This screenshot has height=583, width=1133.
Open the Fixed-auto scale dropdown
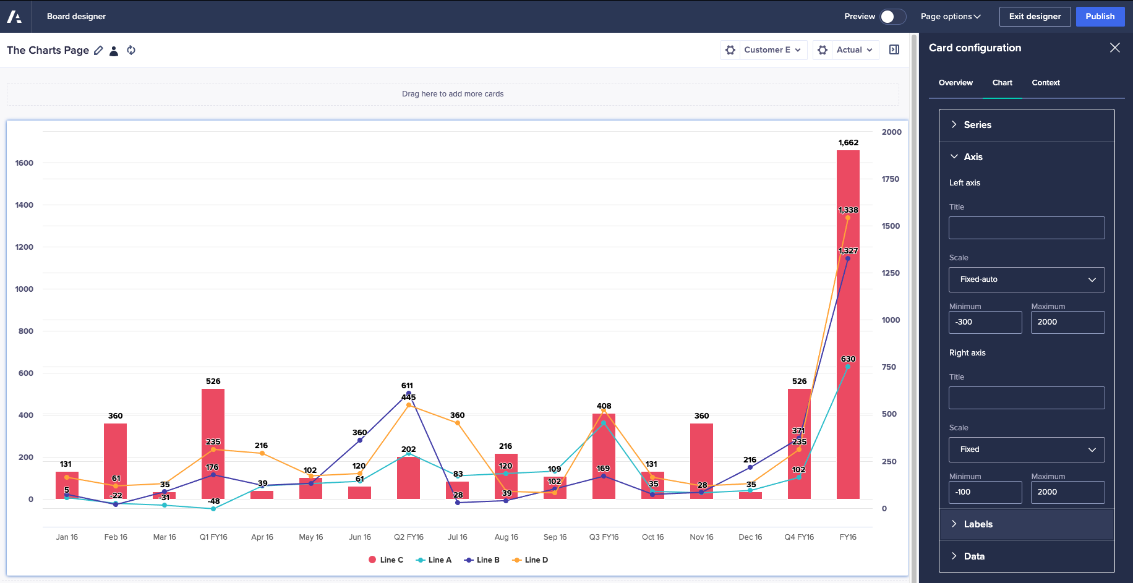tap(1027, 279)
